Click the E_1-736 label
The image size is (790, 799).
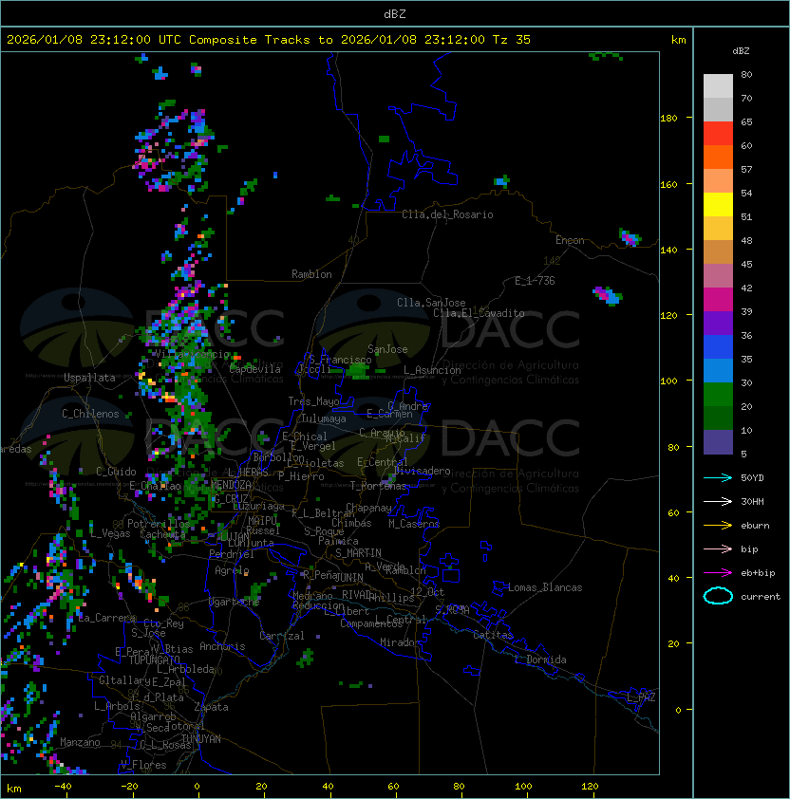(x=535, y=281)
